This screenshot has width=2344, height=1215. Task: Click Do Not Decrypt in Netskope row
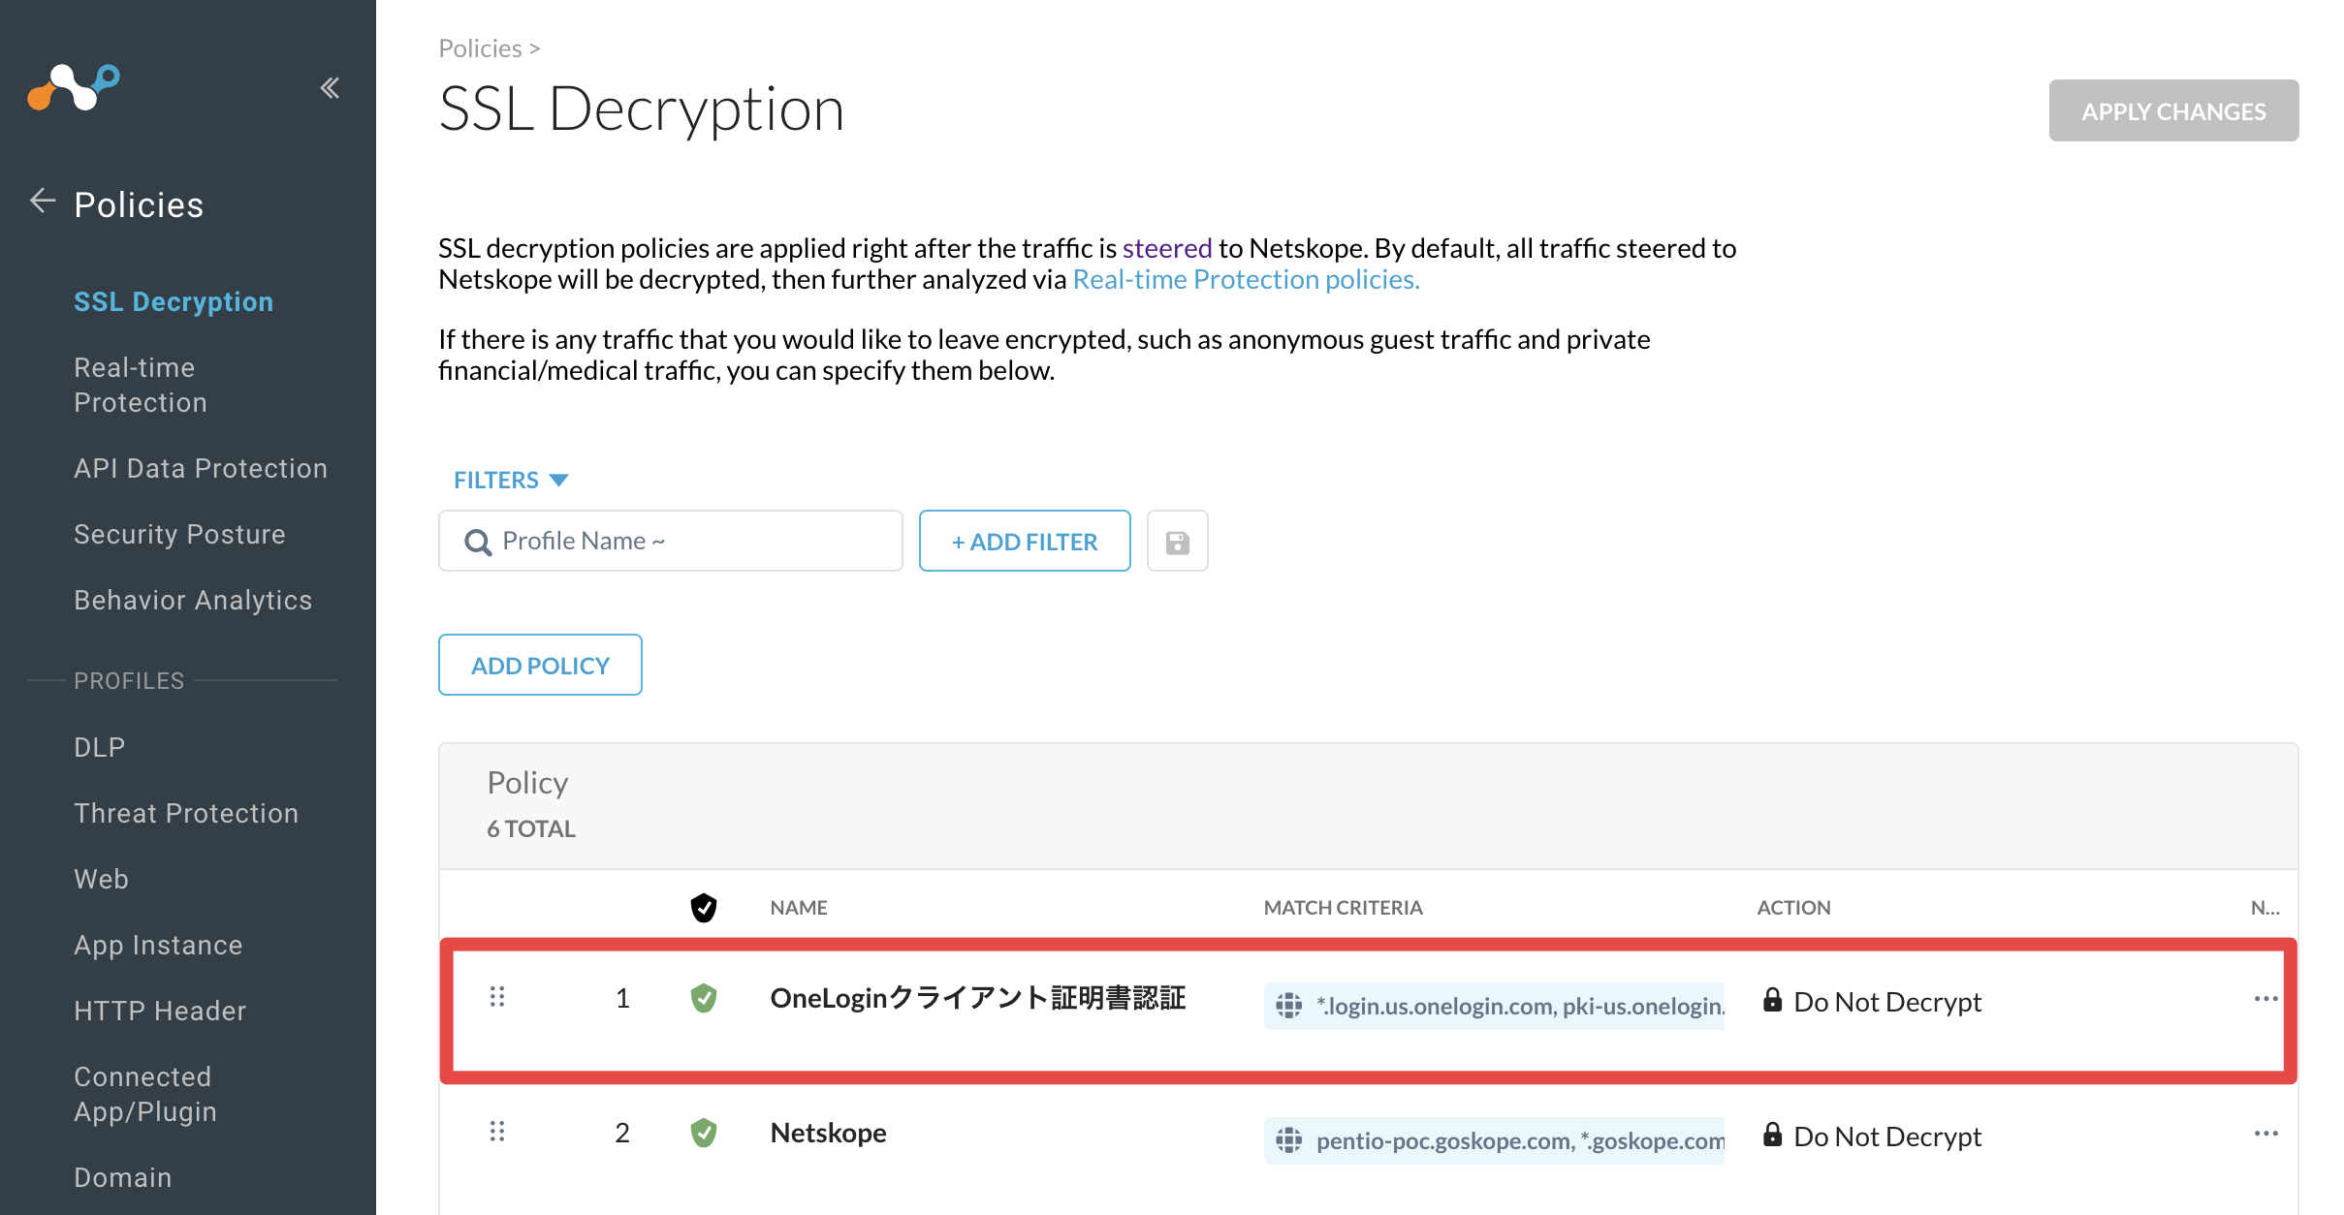1887,1137
